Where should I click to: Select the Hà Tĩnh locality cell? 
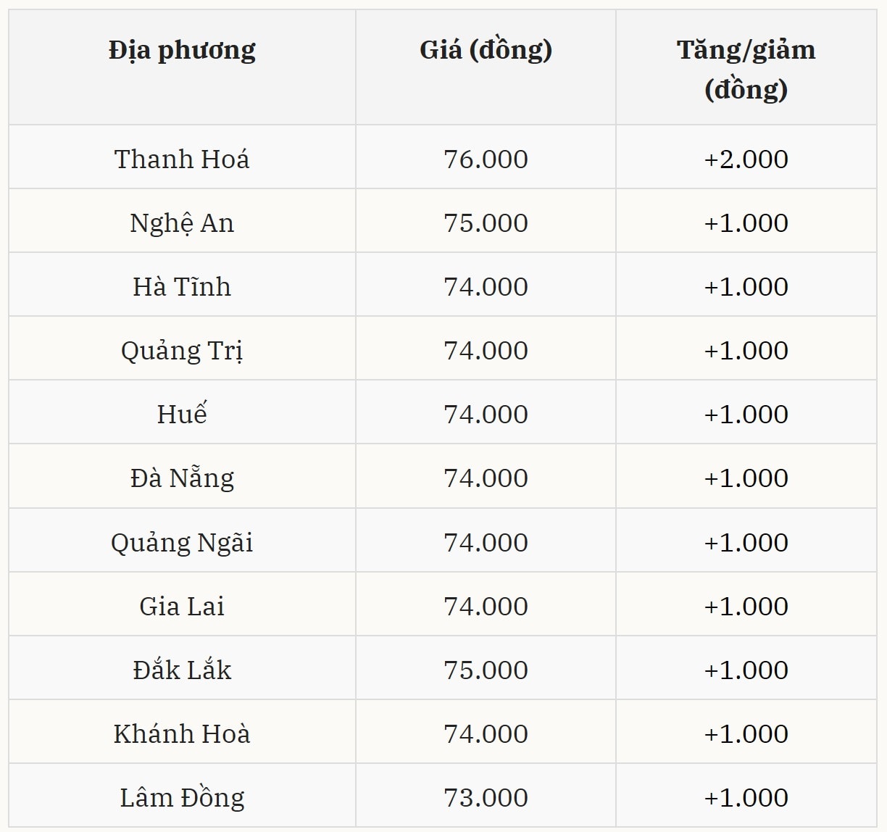pyautogui.click(x=182, y=286)
